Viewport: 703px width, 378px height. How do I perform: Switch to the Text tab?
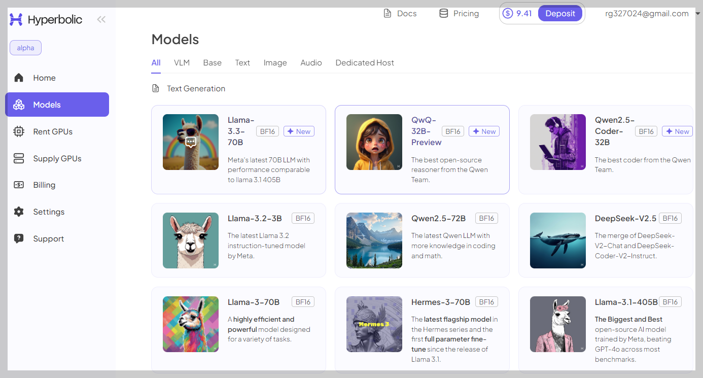tap(242, 63)
